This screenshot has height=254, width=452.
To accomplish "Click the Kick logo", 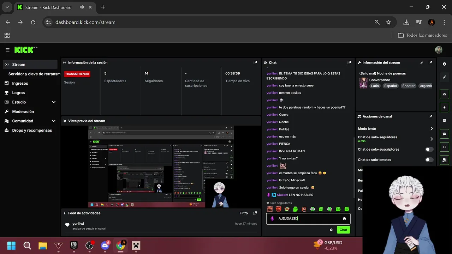I will point(25,50).
